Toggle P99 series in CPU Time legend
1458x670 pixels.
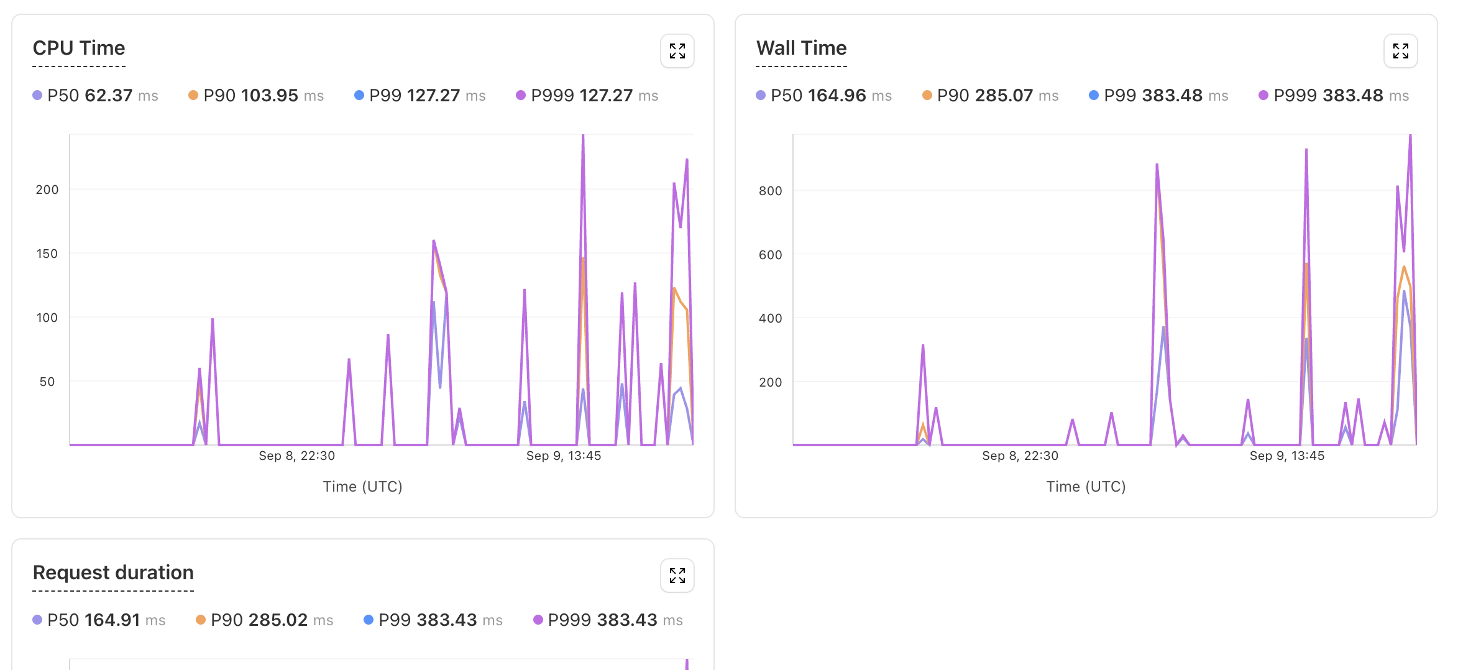[x=420, y=96]
